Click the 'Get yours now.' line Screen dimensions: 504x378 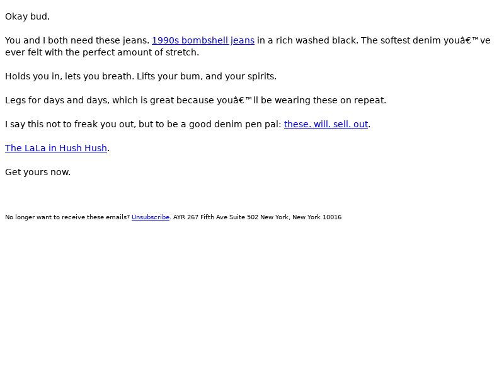38,172
